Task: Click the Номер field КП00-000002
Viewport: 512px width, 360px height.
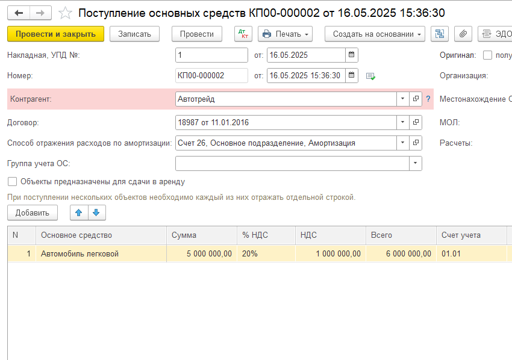Action: [x=211, y=75]
